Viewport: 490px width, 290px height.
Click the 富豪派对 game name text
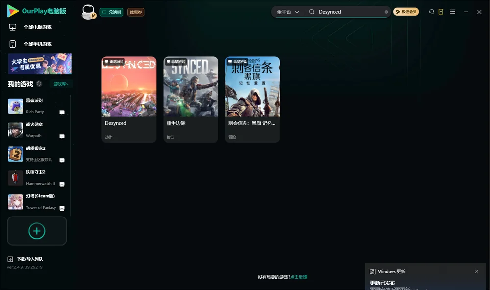pyautogui.click(x=34, y=100)
